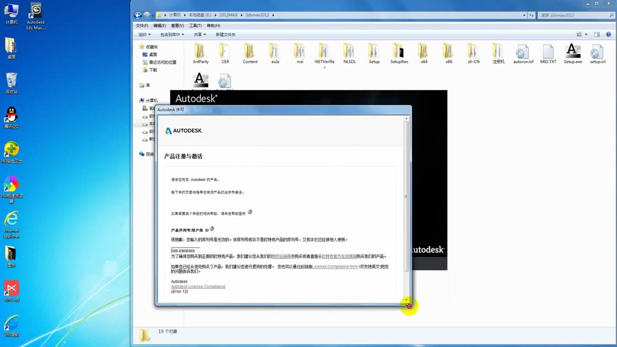
Task: Launch the Setup.exe installer icon
Action: coord(572,53)
